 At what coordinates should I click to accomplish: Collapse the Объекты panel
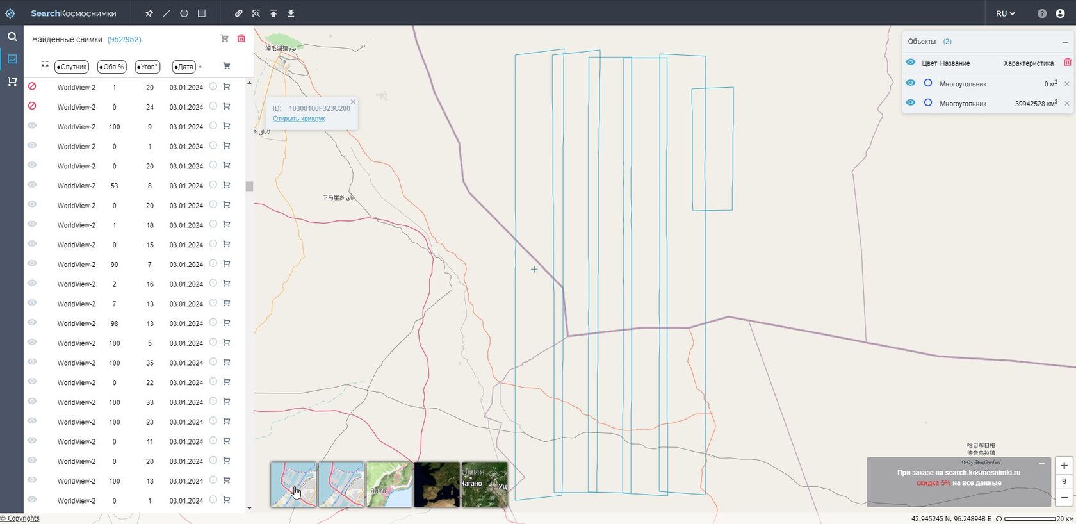tap(1065, 42)
